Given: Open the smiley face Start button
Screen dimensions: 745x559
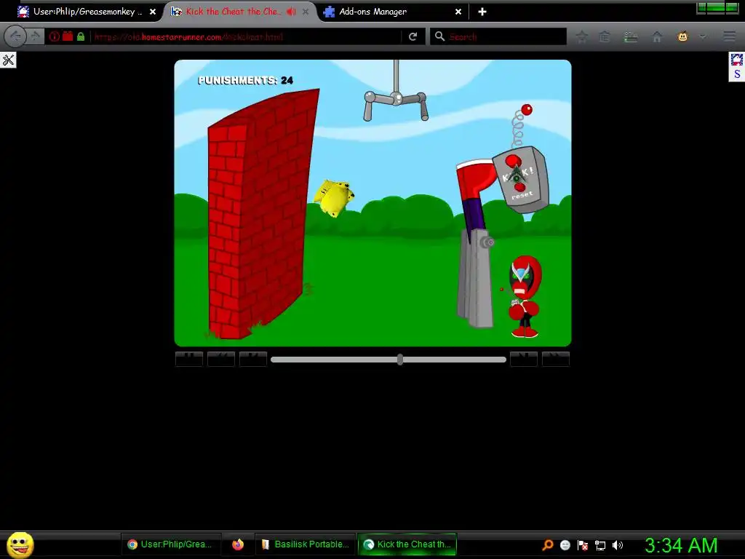Looking at the screenshot, I should coord(20,544).
